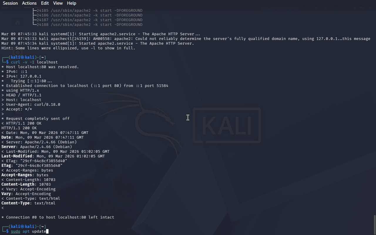Open the Edit menu
The image size is (376, 235).
[x=45, y=3]
